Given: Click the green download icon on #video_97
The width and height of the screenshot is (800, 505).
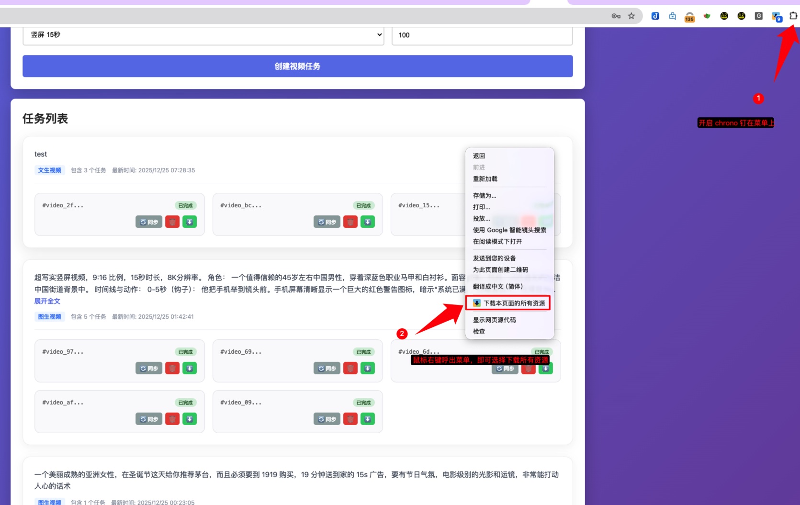Looking at the screenshot, I should [x=190, y=369].
